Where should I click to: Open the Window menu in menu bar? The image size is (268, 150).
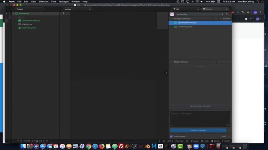(x=75, y=2)
